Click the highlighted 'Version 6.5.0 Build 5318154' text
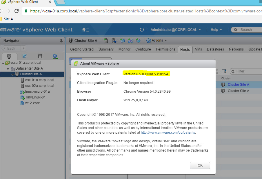Image resolution: width=262 pixels, height=179 pixels. pos(146,74)
